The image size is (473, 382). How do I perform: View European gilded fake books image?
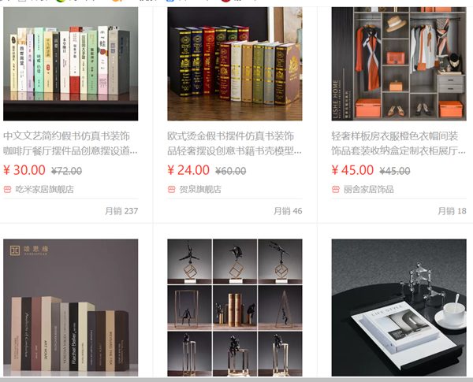235,64
